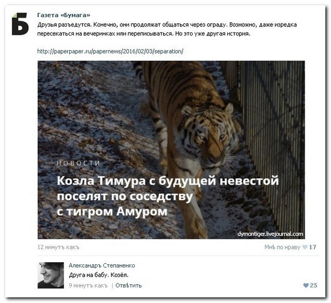Click the dymontiger.livejournal.com watermark
Image resolution: width=331 pixels, height=303 pixels.
click(x=270, y=234)
